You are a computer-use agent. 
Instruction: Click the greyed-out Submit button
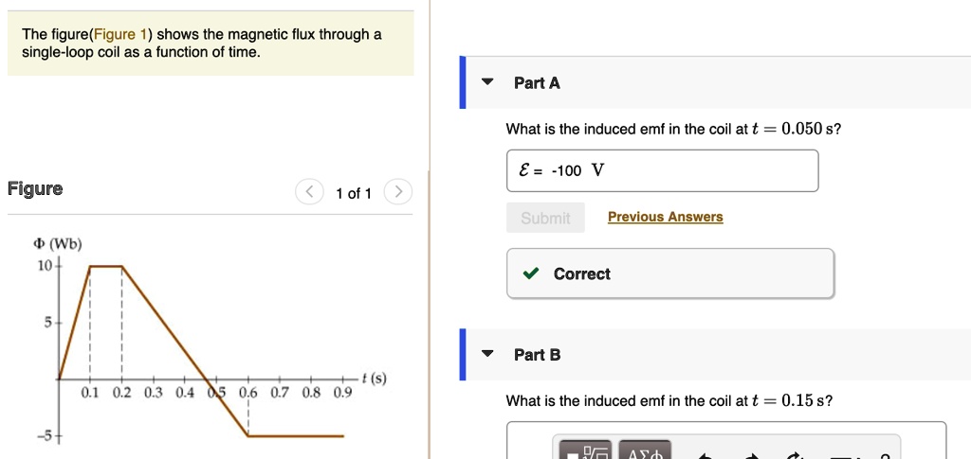click(545, 218)
